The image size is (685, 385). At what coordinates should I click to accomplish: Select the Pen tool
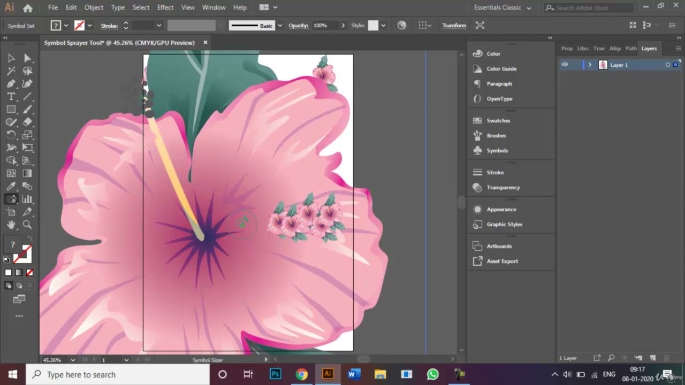pyautogui.click(x=11, y=83)
